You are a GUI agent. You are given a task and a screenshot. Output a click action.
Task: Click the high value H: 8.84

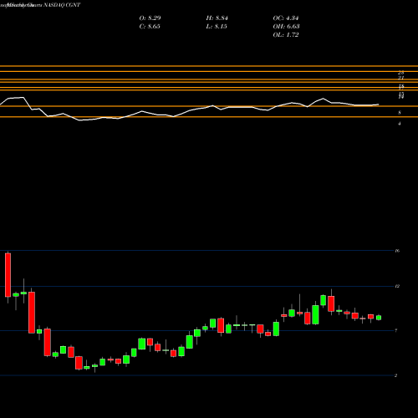[x=217, y=18]
